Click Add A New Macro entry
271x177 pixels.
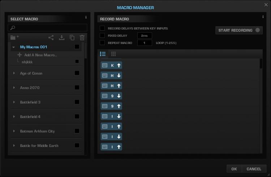click(x=40, y=55)
